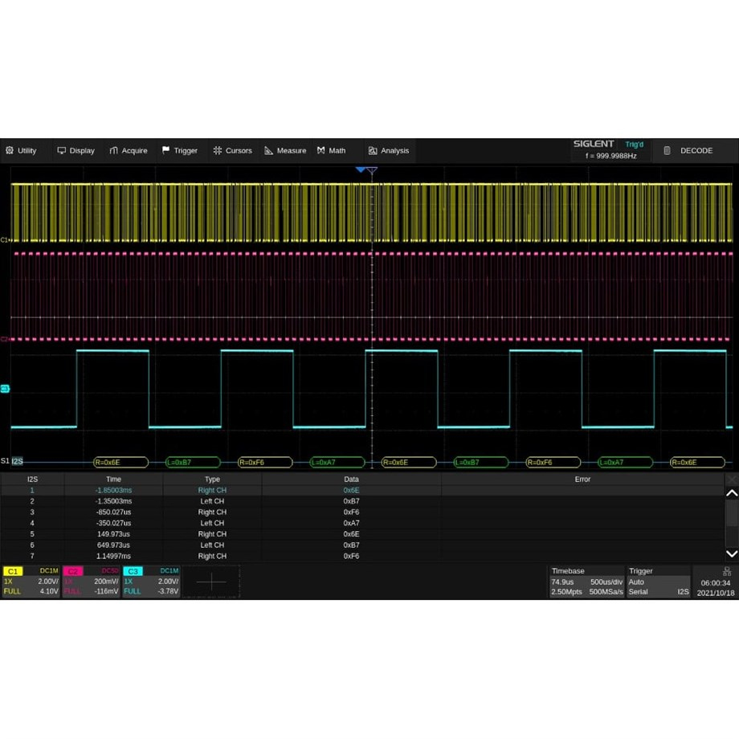739x739 pixels.
Task: Click the Trig'd status indicator
Action: pyautogui.click(x=635, y=145)
